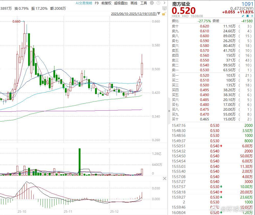Image resolution: width=255 pixels, height=215 pixels.
Task: Click the 0.660 high price marker on chart
Action: 16,22
